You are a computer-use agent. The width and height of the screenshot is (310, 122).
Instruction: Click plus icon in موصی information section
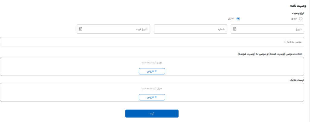pos(156,71)
